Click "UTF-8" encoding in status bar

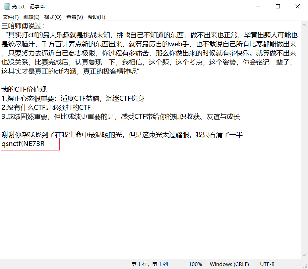[x=267, y=264]
